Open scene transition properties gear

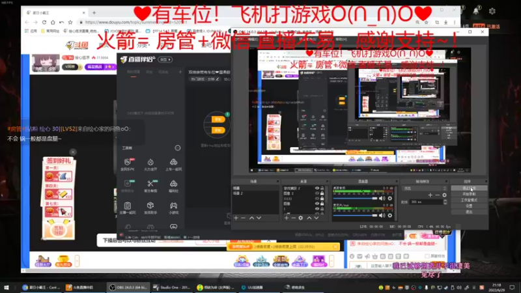(x=445, y=195)
